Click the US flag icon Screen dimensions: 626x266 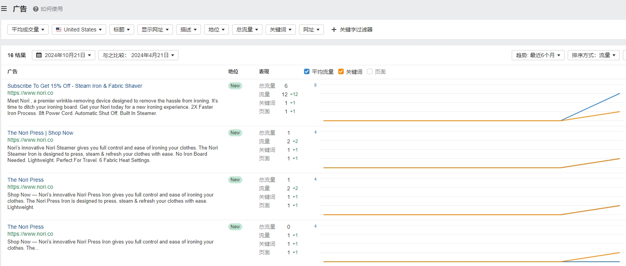coord(59,30)
